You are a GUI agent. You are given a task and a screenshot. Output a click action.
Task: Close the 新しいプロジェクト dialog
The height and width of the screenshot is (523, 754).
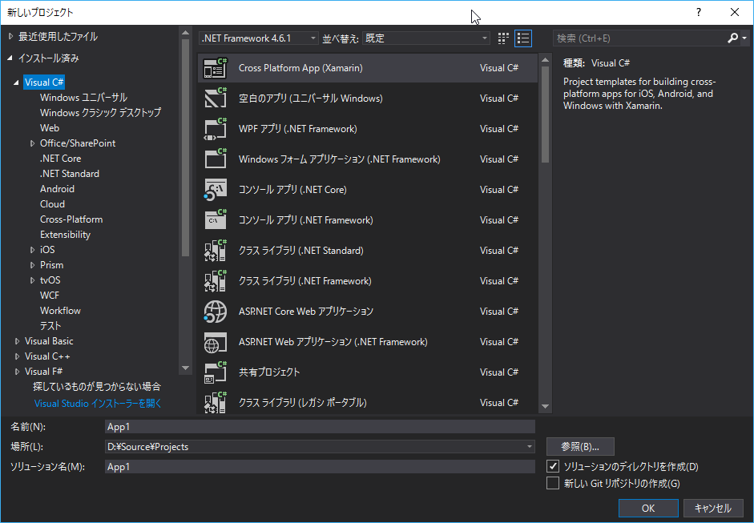pyautogui.click(x=735, y=13)
